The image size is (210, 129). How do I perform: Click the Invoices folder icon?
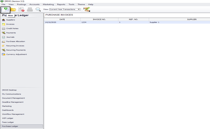click(x=3, y=24)
